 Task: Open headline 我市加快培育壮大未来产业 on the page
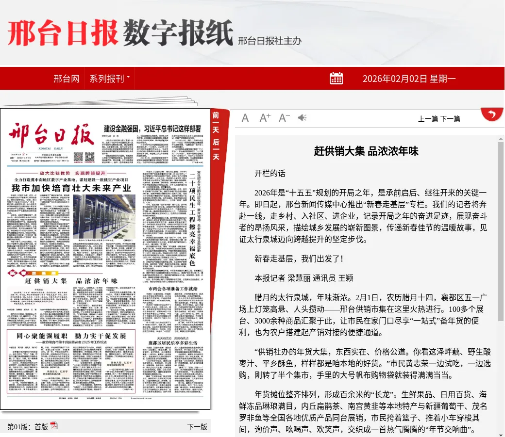pyautogui.click(x=71, y=188)
